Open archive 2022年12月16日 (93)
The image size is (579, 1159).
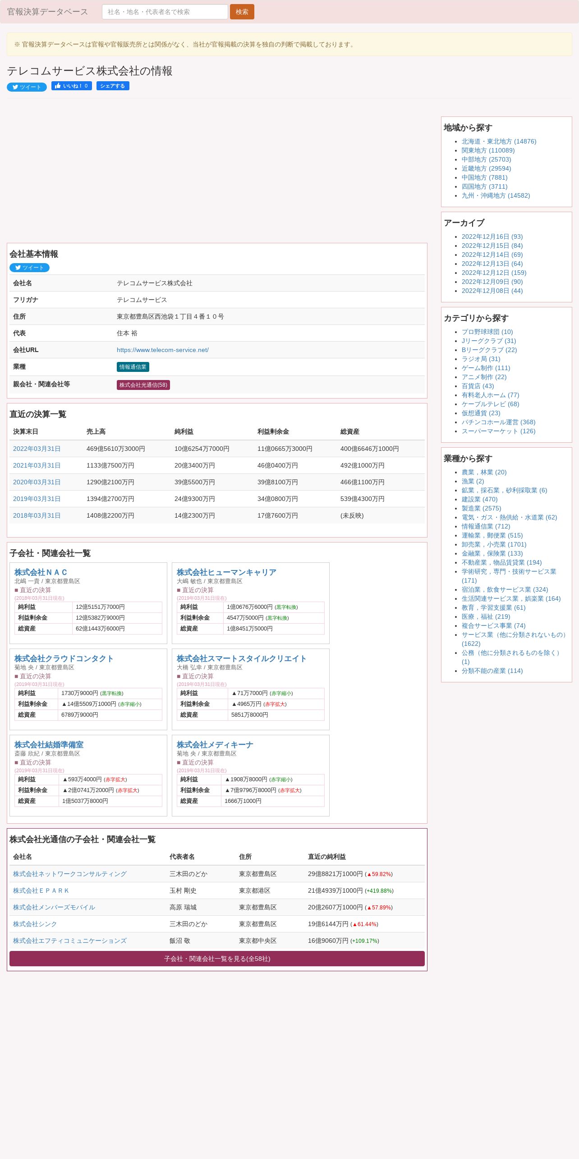coord(492,236)
